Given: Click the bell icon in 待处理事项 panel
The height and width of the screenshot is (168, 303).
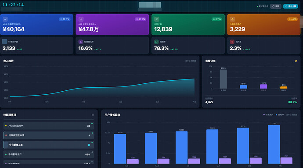Looking at the screenshot, I should 93,114.
